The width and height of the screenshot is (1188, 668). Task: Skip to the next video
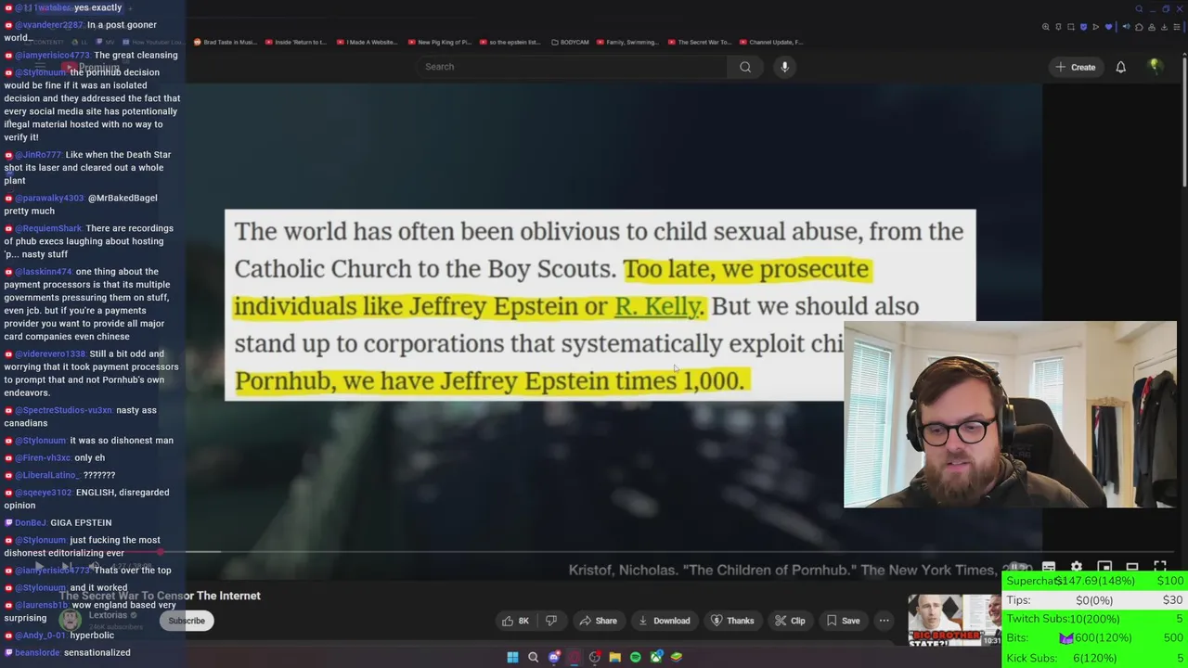[67, 567]
